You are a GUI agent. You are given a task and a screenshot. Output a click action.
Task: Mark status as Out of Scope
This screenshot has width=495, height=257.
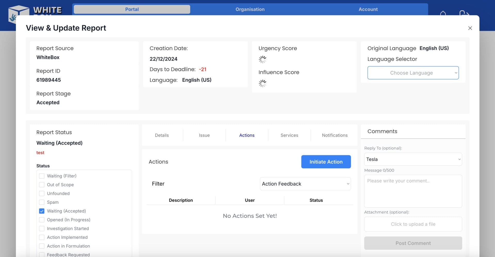42,185
